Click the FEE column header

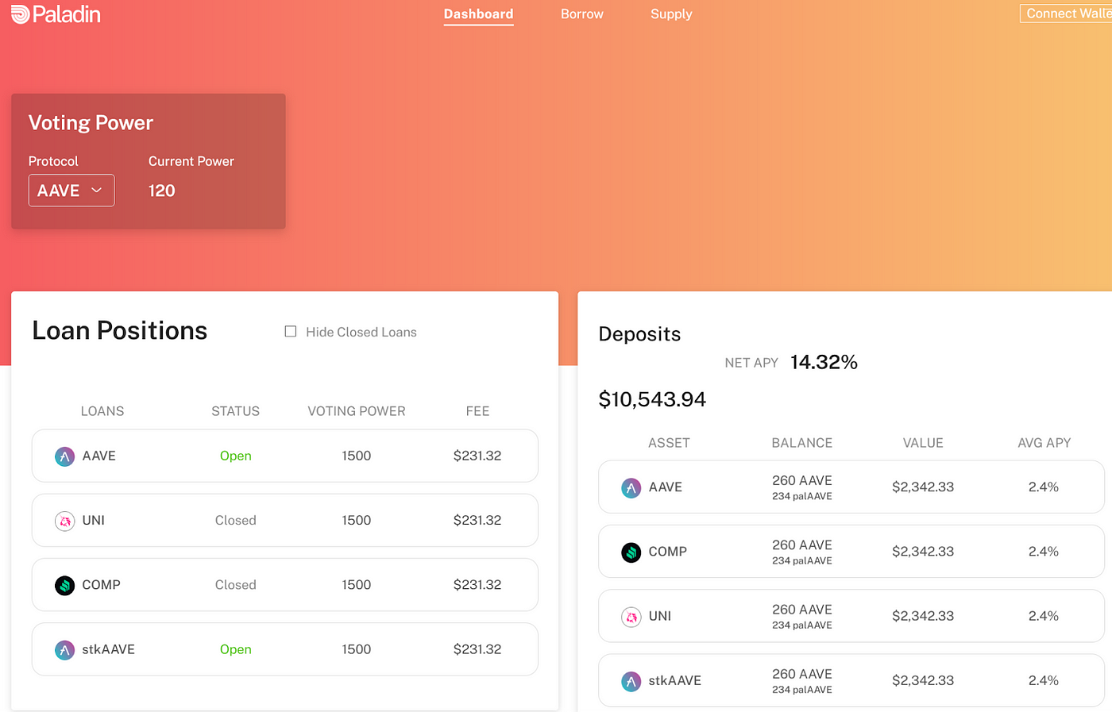(x=477, y=411)
